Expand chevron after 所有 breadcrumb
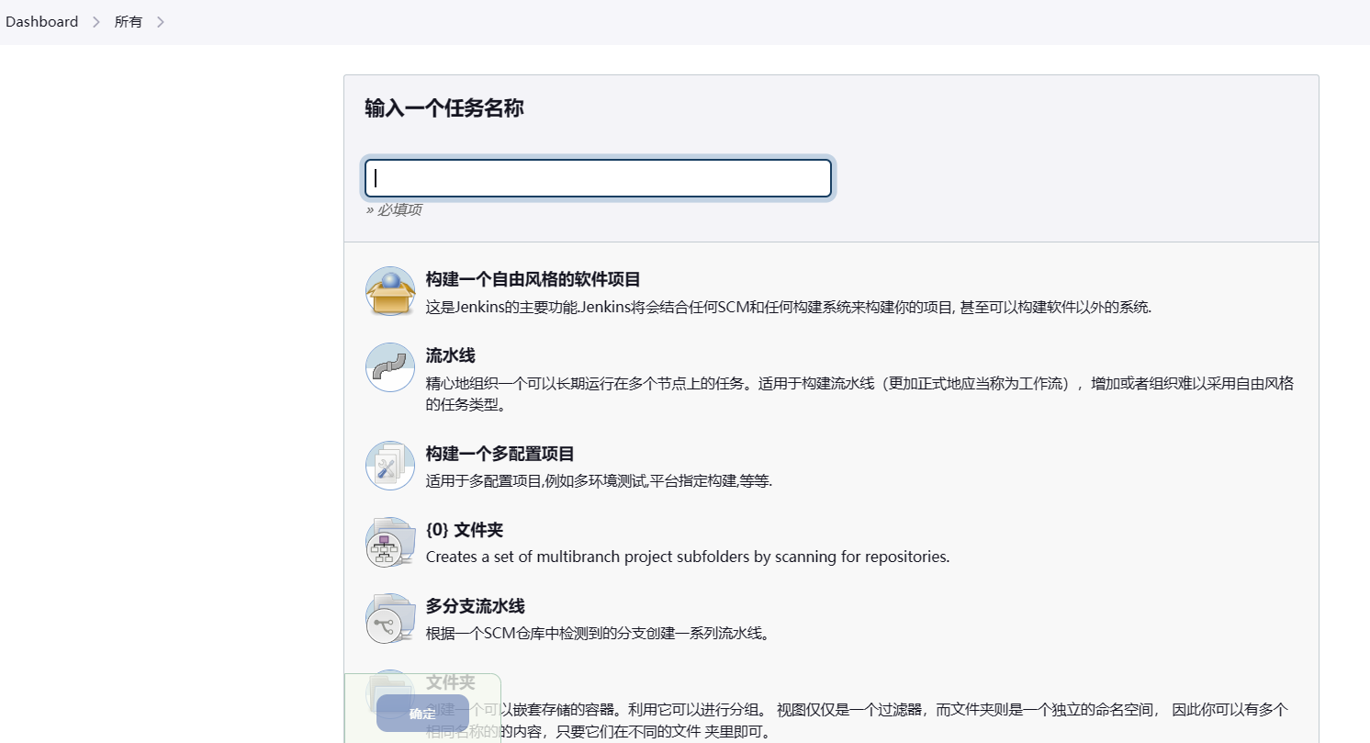This screenshot has height=743, width=1370. pyautogui.click(x=160, y=22)
